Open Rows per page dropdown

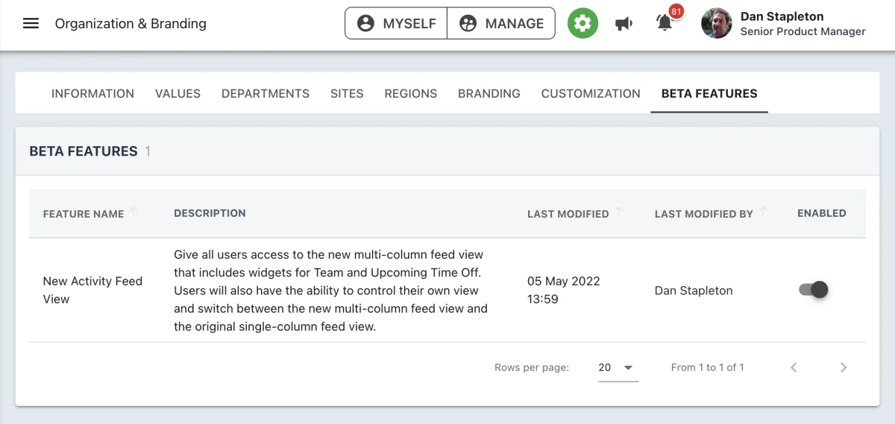pyautogui.click(x=618, y=367)
